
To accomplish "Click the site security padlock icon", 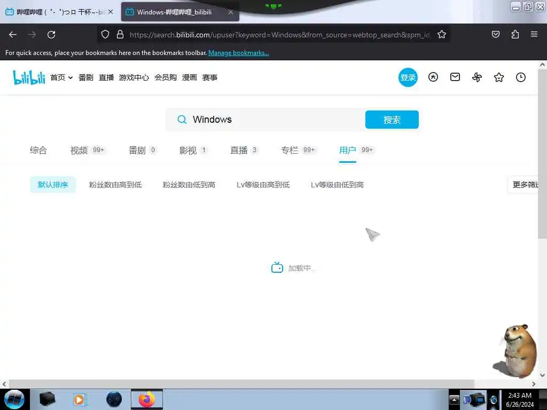I will [120, 34].
